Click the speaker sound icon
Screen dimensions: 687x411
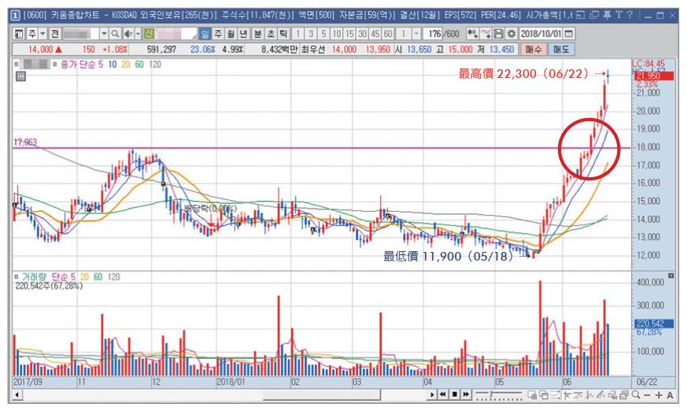tap(128, 34)
